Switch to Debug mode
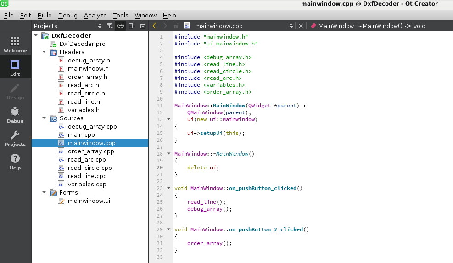Screen dimensions: 453x263 point(15,114)
